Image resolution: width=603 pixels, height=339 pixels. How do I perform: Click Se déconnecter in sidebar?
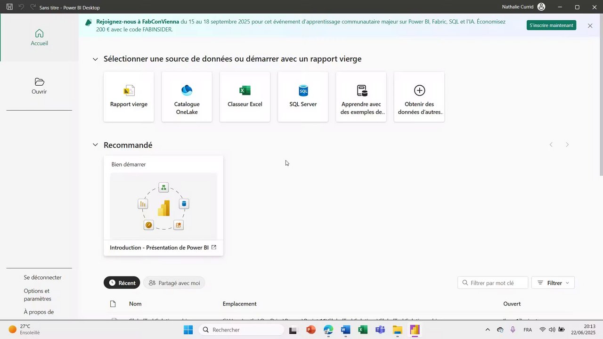pos(42,278)
